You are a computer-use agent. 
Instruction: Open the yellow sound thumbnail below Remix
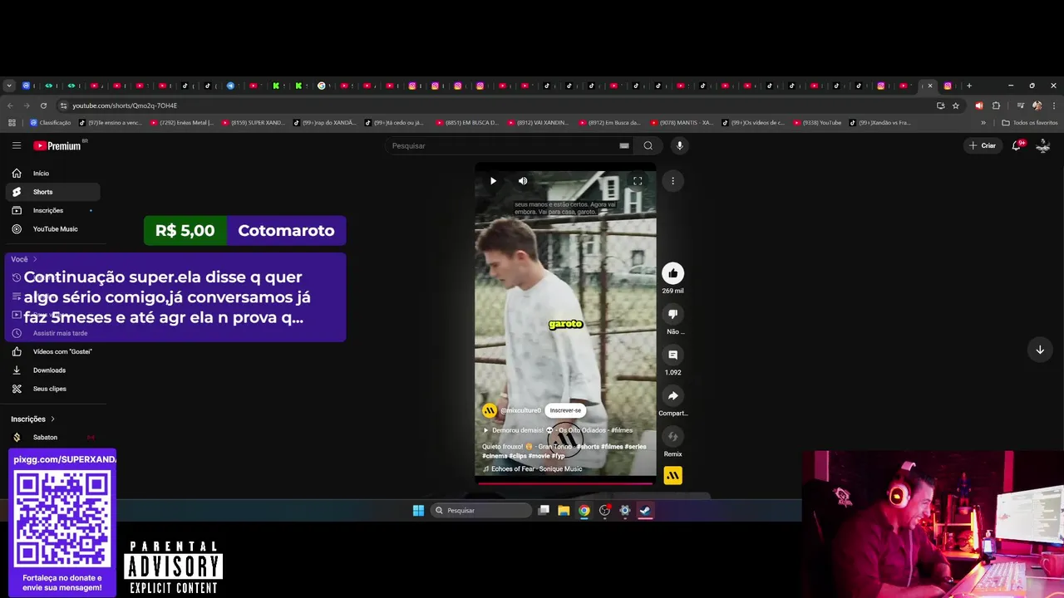tap(672, 475)
